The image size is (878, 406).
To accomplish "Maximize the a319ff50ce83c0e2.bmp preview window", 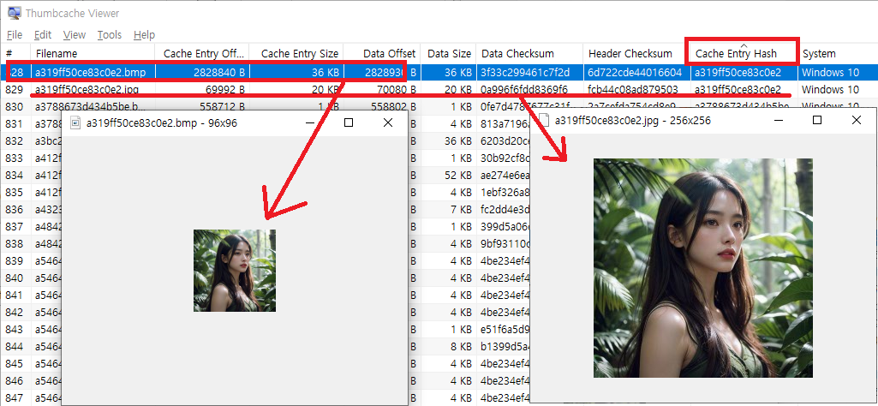I will [348, 123].
